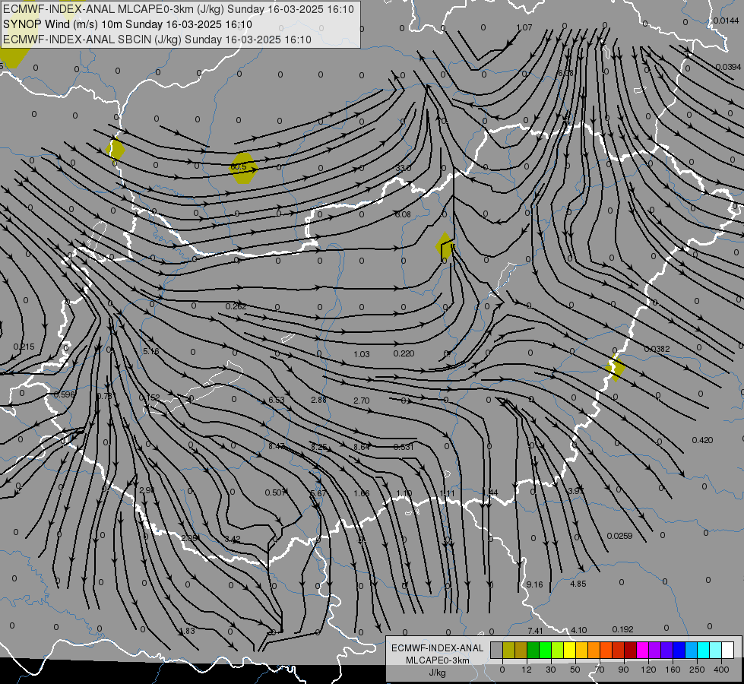Screen dimensions: 744x684
Task: Select the cyan legend swatch
Action: [x=703, y=651]
